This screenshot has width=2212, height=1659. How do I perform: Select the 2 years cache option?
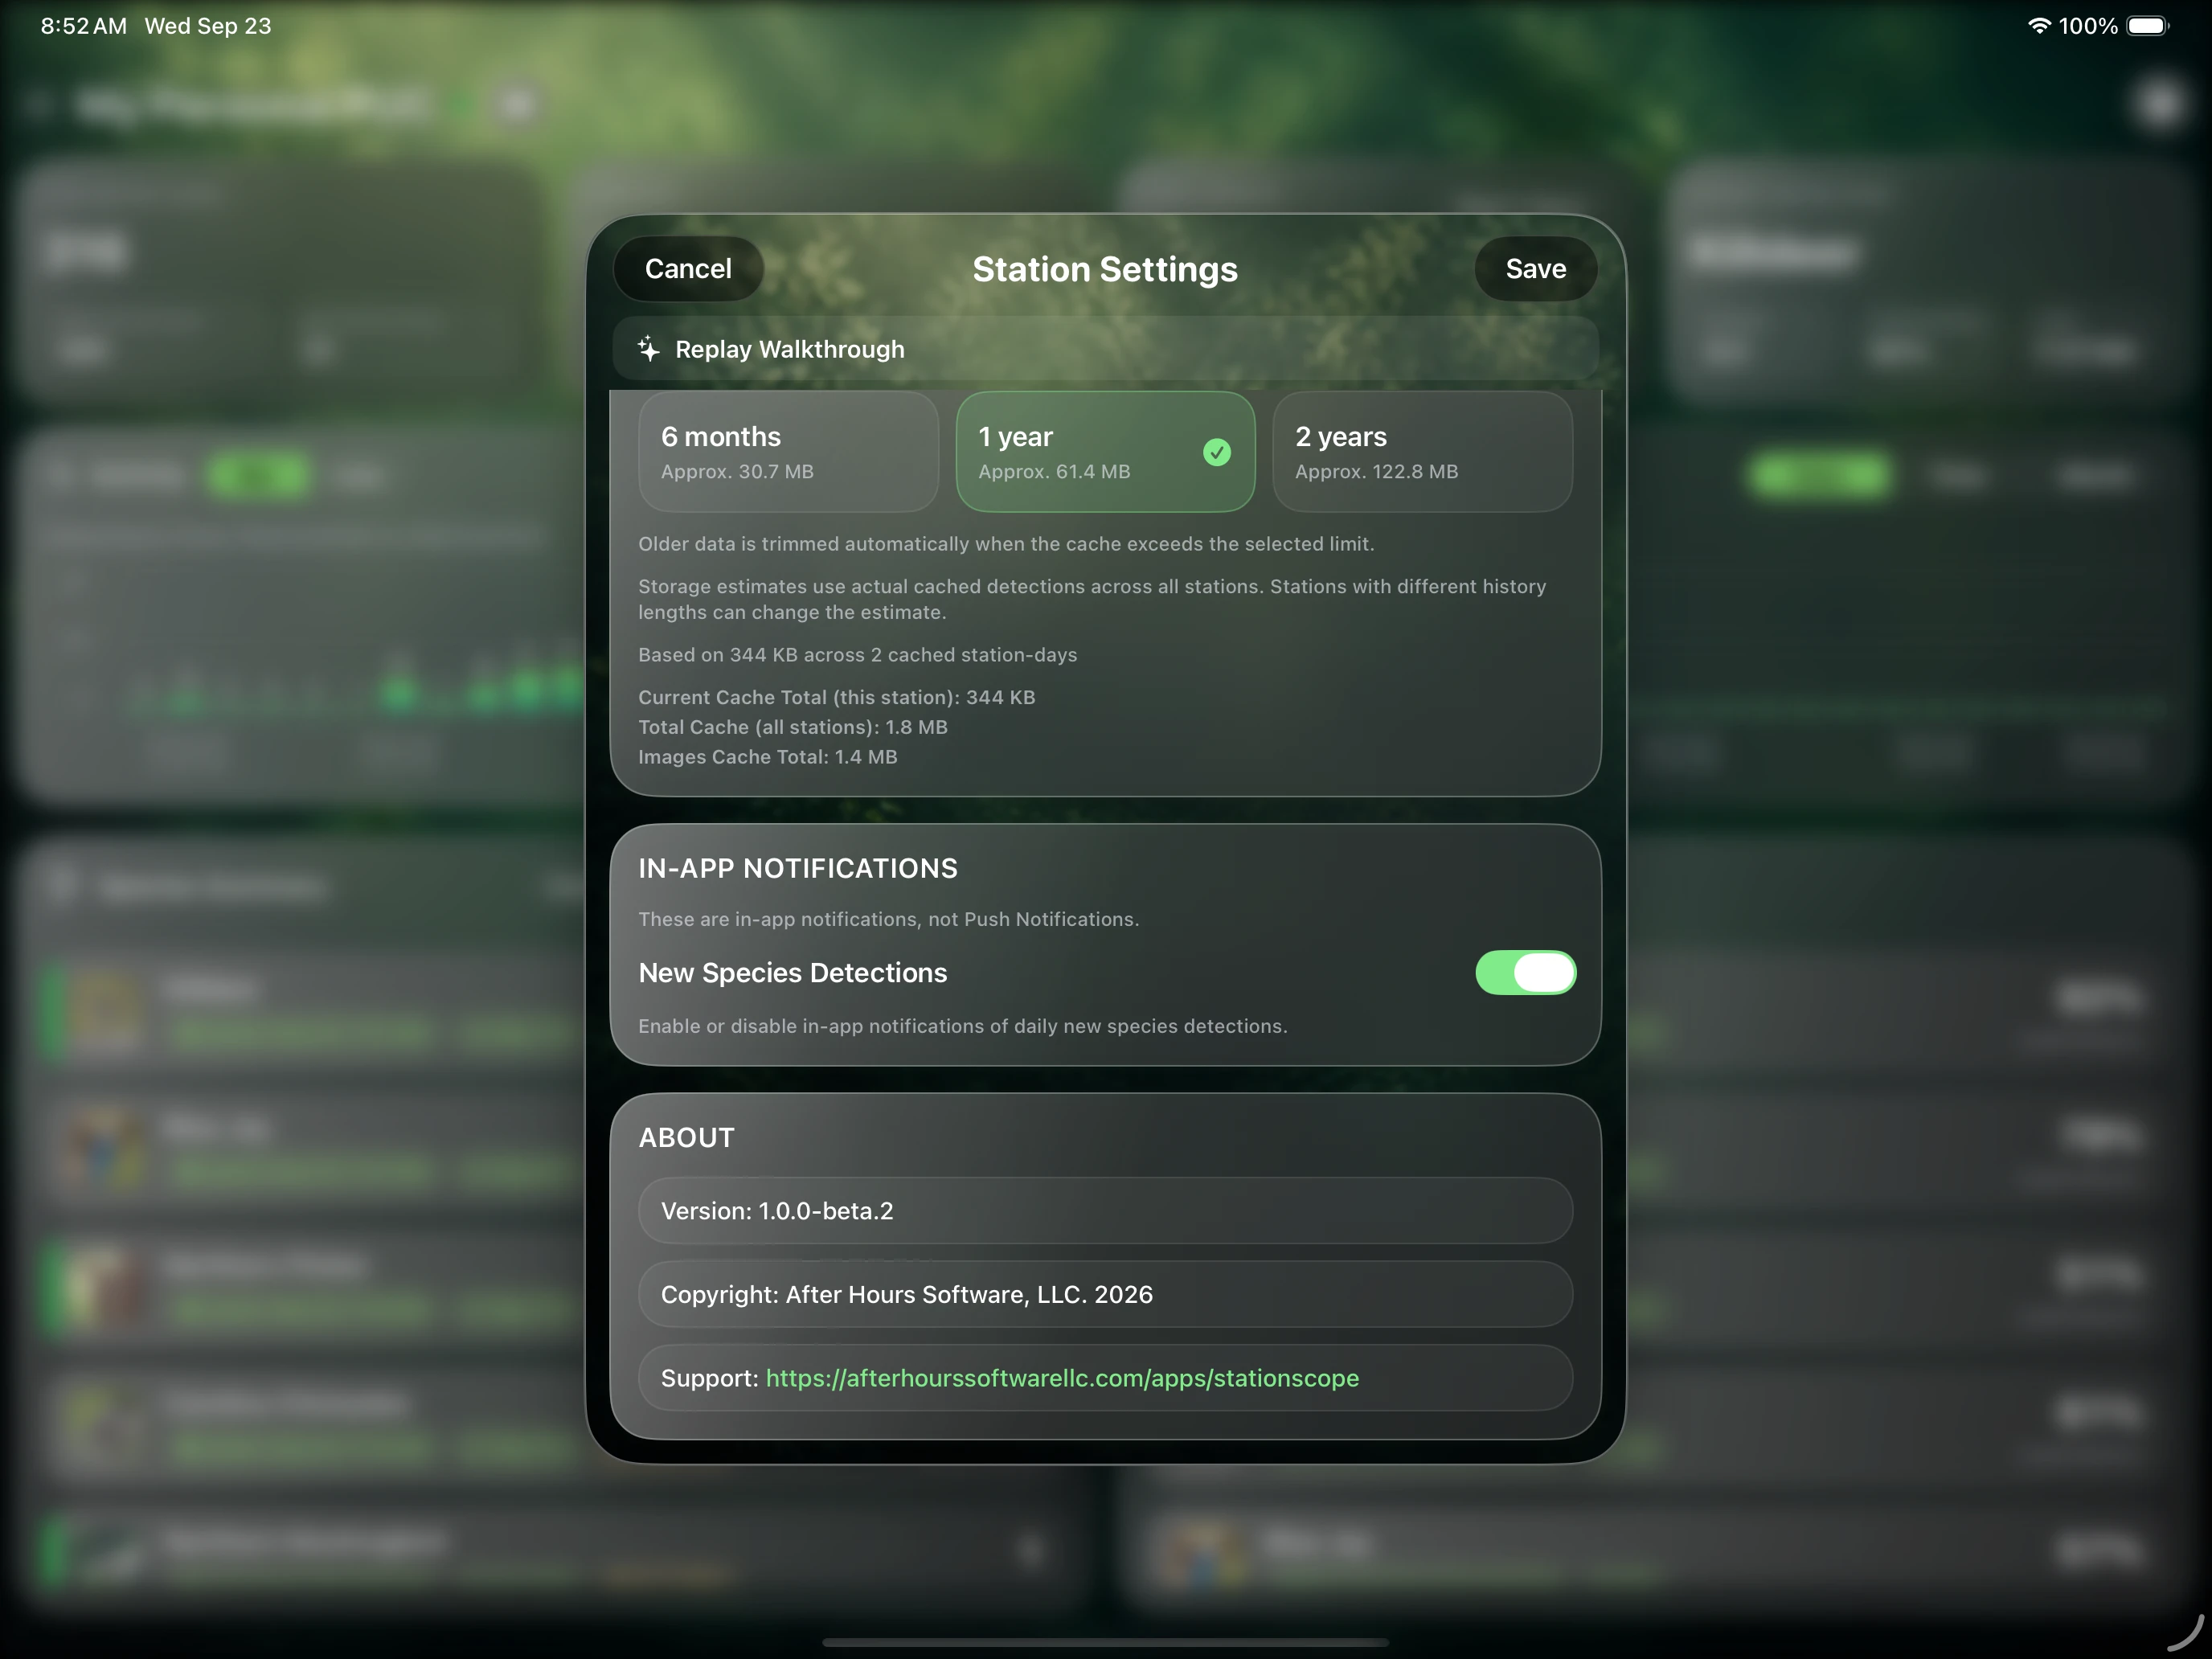coord(1422,452)
